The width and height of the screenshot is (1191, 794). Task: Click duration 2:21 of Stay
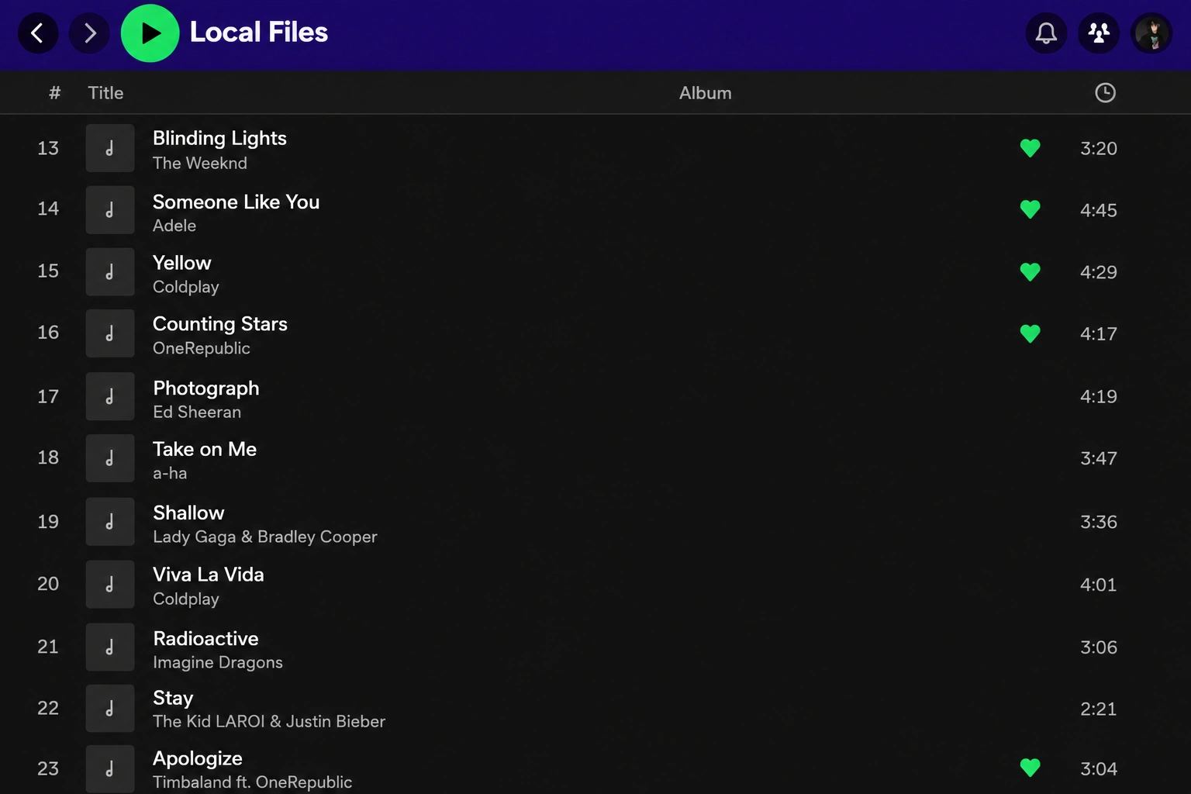[x=1098, y=709]
